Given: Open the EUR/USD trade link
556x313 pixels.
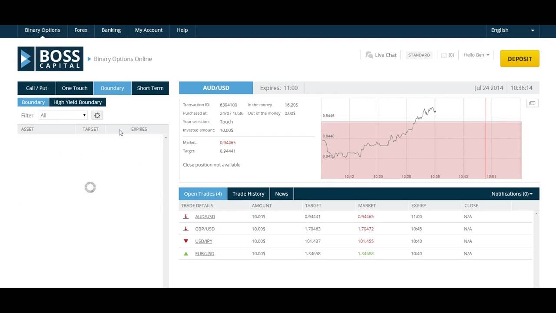Looking at the screenshot, I should click(x=205, y=253).
